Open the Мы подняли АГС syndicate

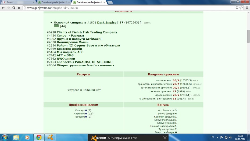point(70,52)
